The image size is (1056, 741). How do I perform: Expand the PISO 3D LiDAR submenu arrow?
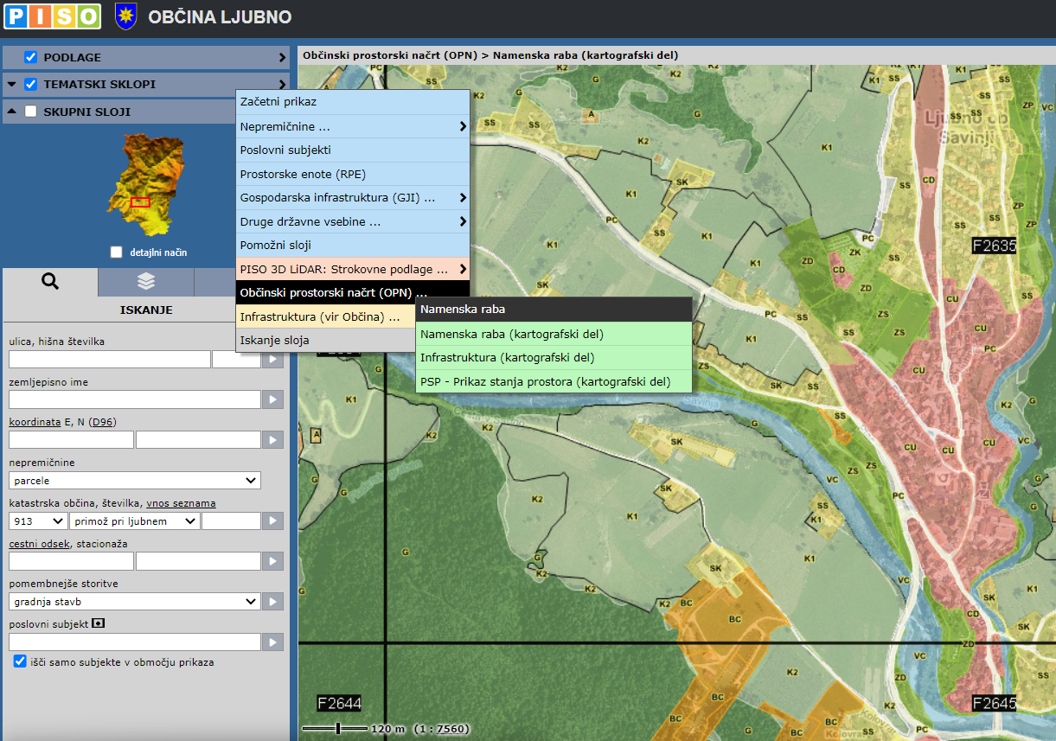(463, 269)
